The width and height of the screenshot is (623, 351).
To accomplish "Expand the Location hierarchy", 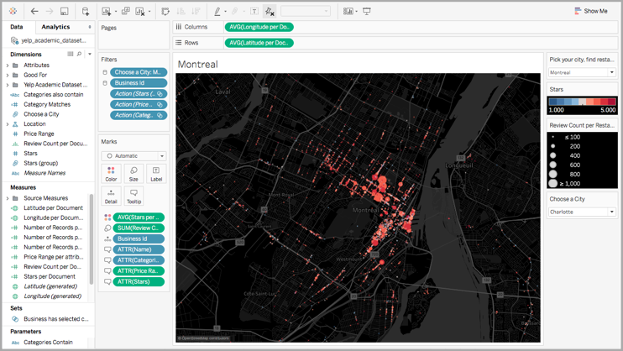I will pyautogui.click(x=8, y=124).
